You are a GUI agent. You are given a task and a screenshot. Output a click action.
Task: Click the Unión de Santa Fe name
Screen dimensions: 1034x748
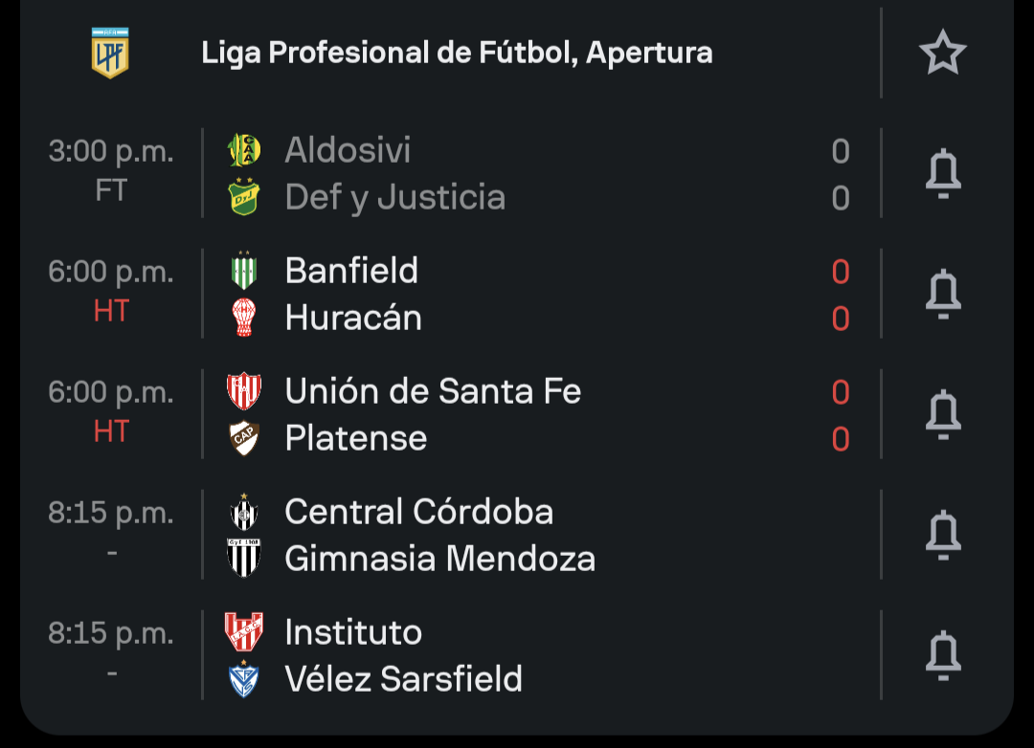pyautogui.click(x=434, y=391)
